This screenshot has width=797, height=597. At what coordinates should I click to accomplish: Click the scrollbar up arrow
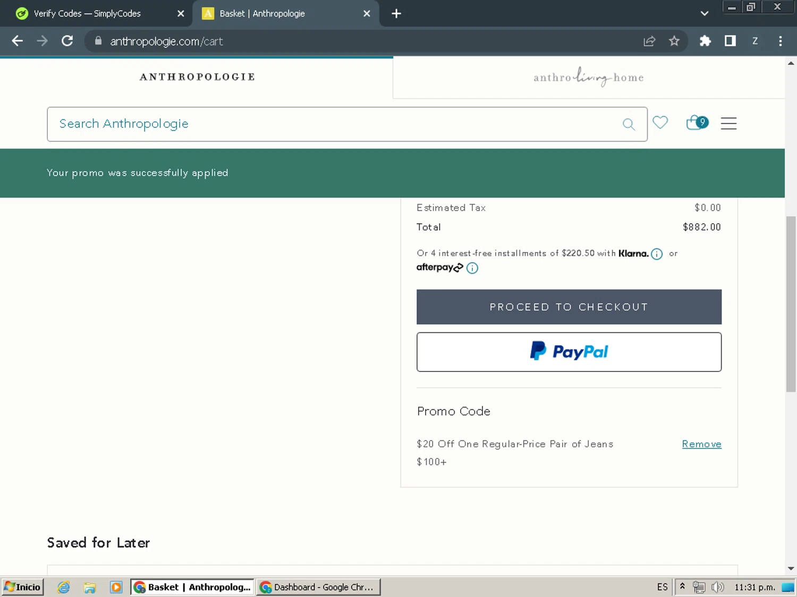click(x=791, y=63)
